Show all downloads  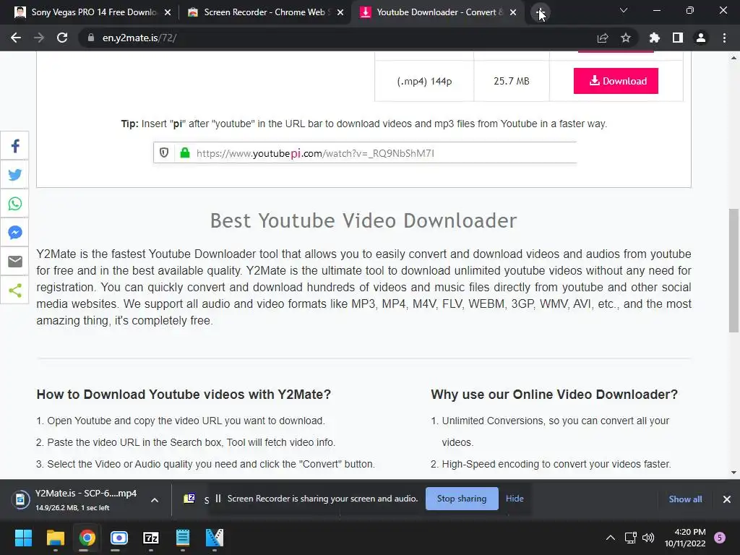click(685, 499)
